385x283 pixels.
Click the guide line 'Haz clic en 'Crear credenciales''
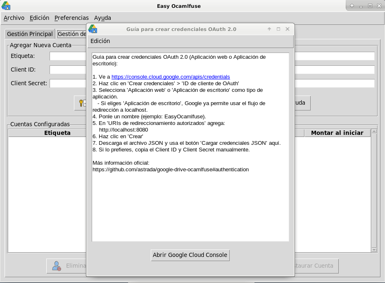tap(166, 83)
